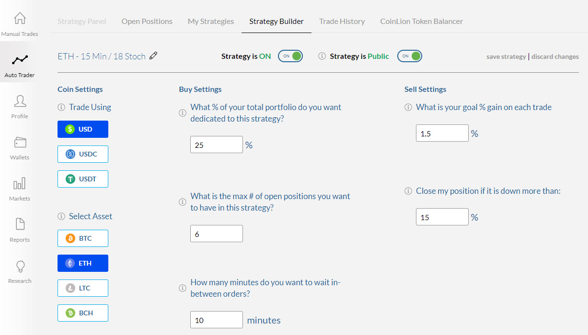Click the goal % gain input field
The image size is (588, 335).
[x=442, y=134]
